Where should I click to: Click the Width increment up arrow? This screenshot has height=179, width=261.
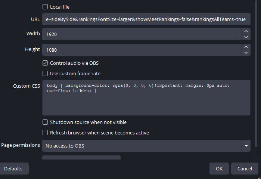pyautogui.click(x=246, y=31)
